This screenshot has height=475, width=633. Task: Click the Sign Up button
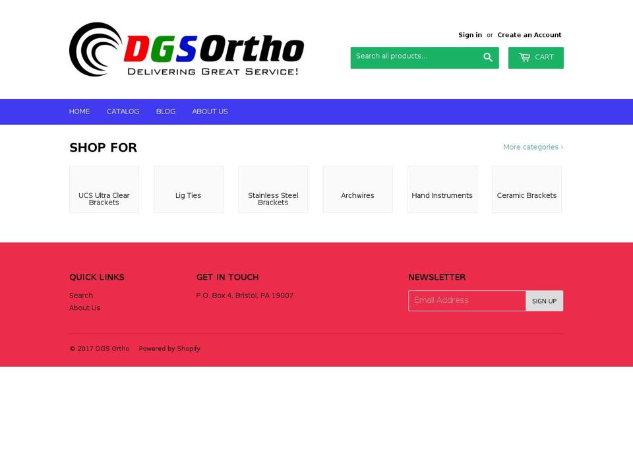[x=544, y=301]
